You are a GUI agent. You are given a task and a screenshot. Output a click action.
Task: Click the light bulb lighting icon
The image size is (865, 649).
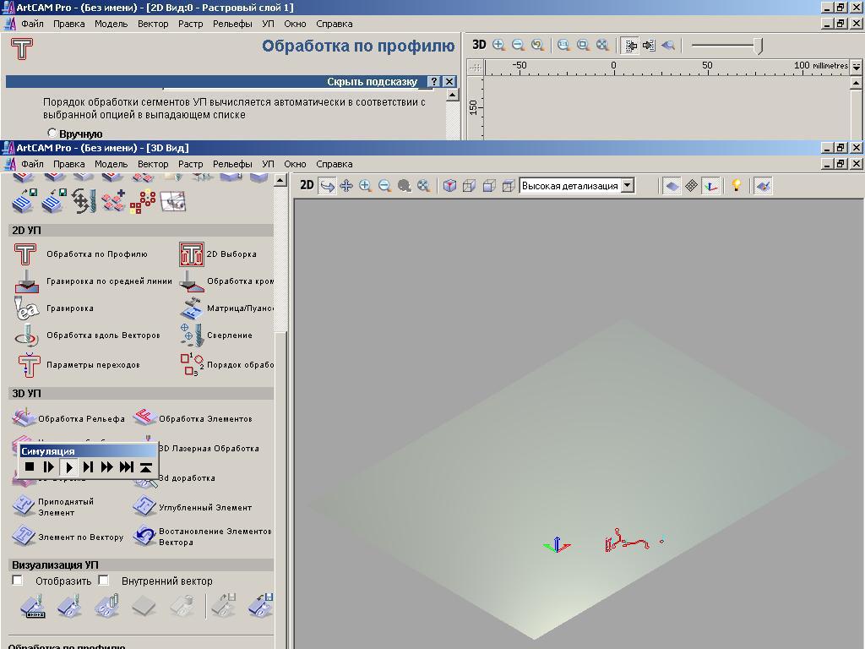click(736, 185)
